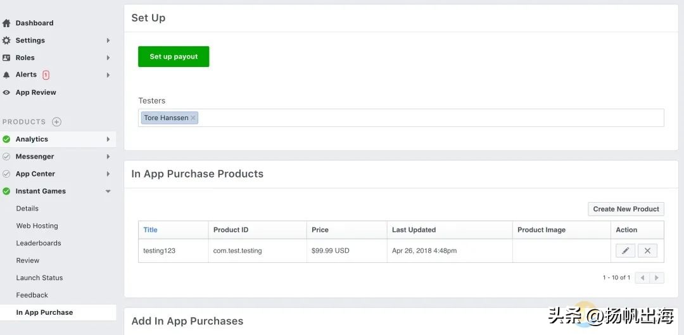This screenshot has width=684, height=335.
Task: Click the pencil edit icon for testing123
Action: [x=625, y=251]
